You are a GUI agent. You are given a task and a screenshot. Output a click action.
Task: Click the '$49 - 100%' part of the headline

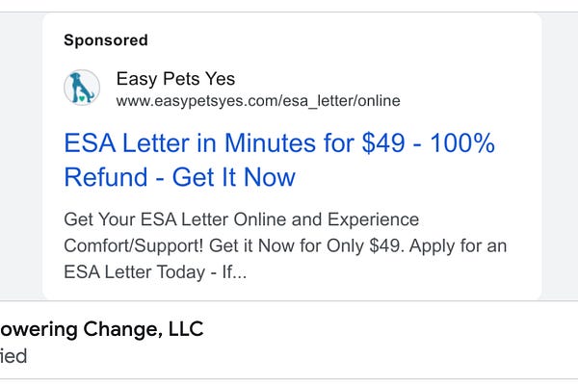429,143
